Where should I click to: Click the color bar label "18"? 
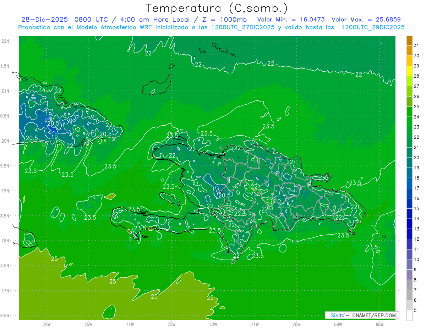pos(417,178)
